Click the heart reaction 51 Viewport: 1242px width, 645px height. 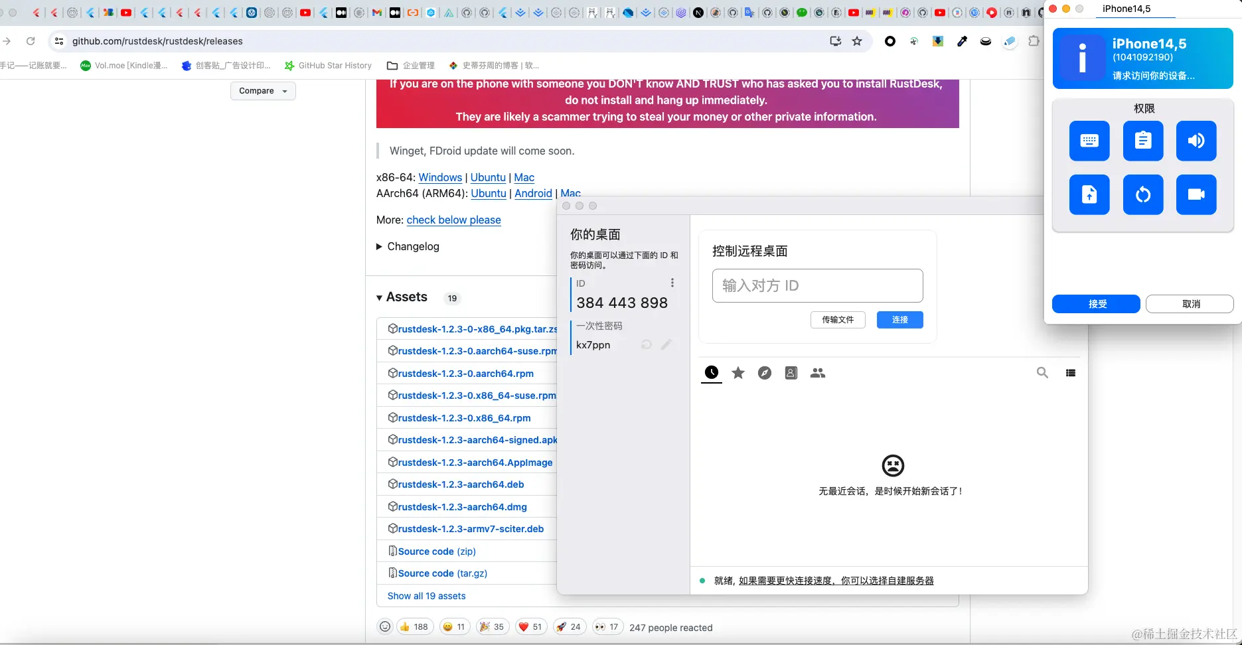(x=530, y=626)
